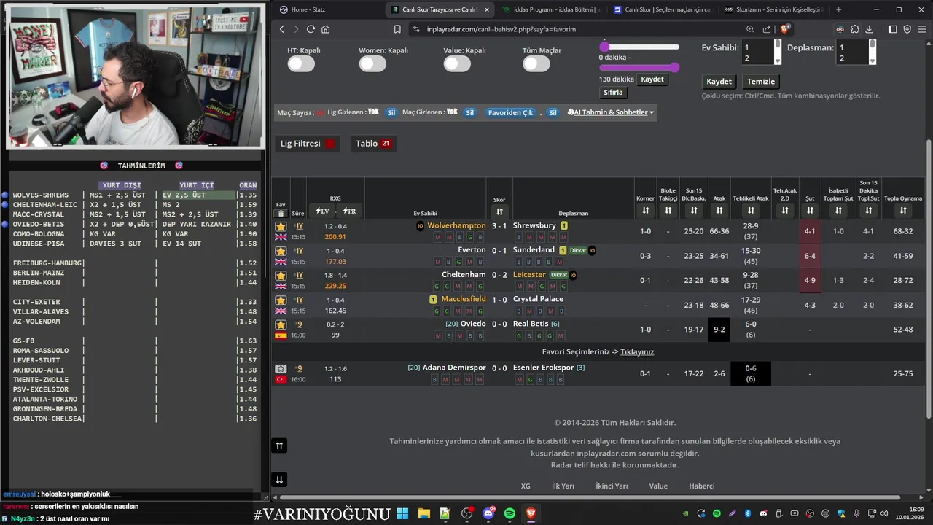
Task: Sort by Topla Oynama column arrows
Action: pos(903,211)
